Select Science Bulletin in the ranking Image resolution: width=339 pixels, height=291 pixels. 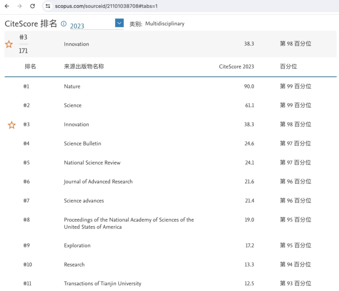(82, 144)
